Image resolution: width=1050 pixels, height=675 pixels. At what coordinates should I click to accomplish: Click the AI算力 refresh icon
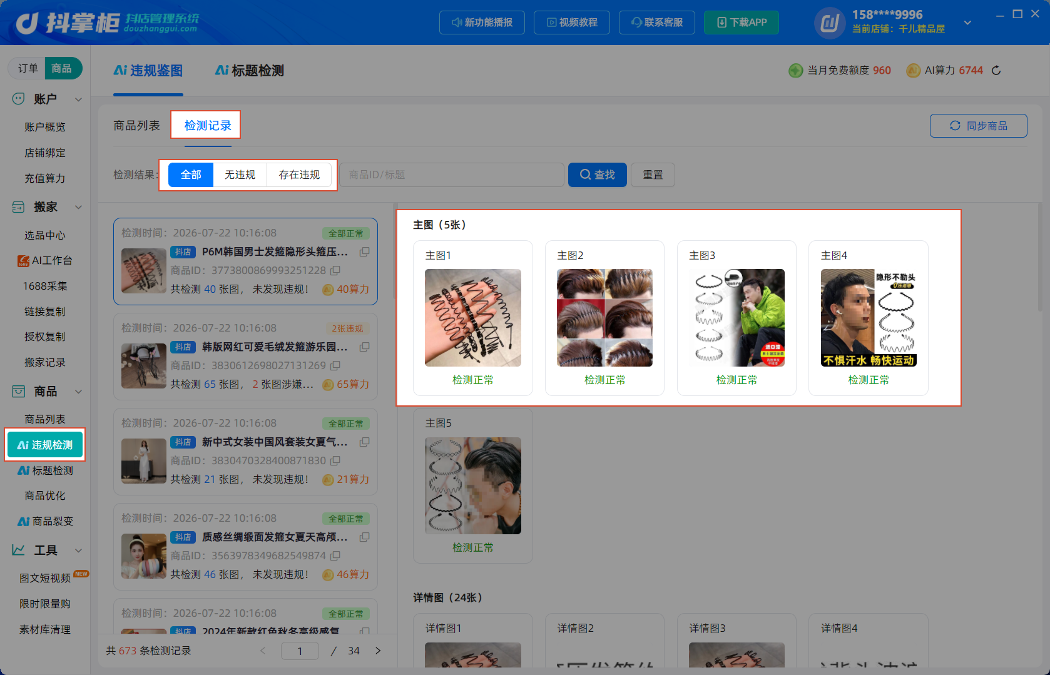click(996, 71)
